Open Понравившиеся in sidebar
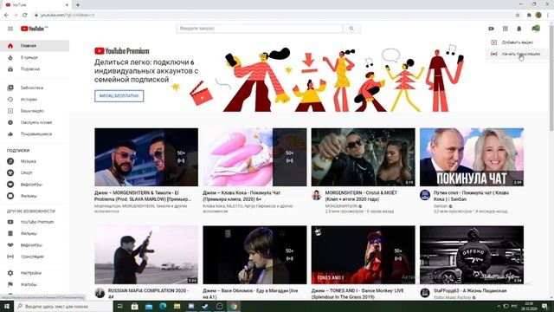The image size is (554, 312). (35, 134)
